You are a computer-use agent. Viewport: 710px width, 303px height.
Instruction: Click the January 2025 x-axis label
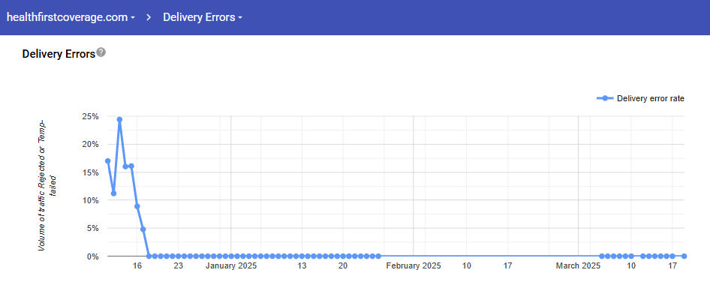(x=231, y=266)
